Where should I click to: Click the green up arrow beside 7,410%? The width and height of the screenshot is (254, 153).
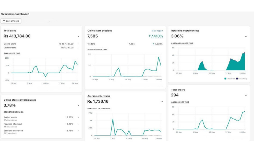(149, 36)
